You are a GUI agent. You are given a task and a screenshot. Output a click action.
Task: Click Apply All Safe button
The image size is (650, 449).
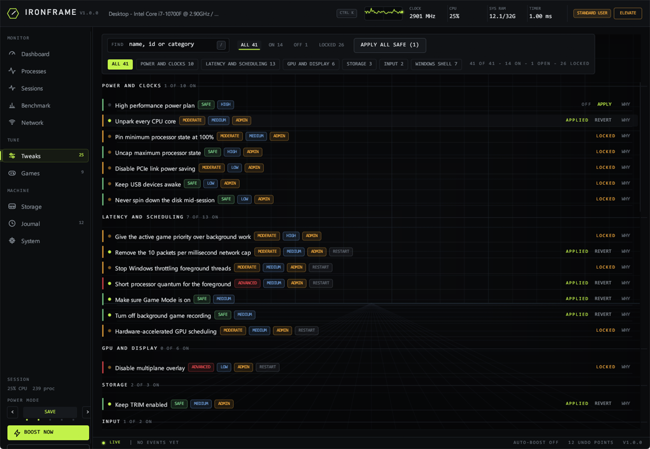(389, 45)
